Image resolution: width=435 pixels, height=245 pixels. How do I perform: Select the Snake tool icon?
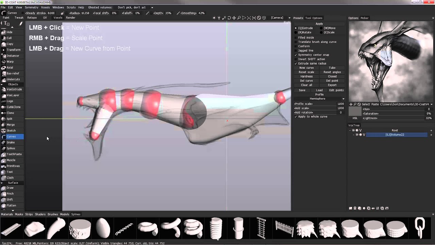(3, 143)
